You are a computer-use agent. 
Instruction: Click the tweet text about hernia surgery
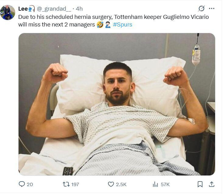pyautogui.click(x=113, y=17)
